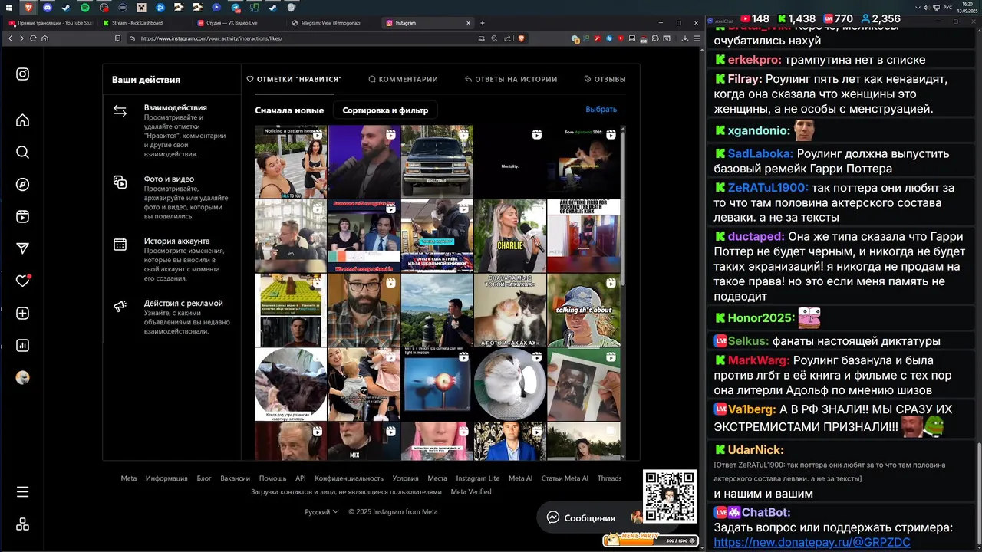Open the hamburger More menu in sidebar
Image resolution: width=982 pixels, height=552 pixels.
(22, 492)
